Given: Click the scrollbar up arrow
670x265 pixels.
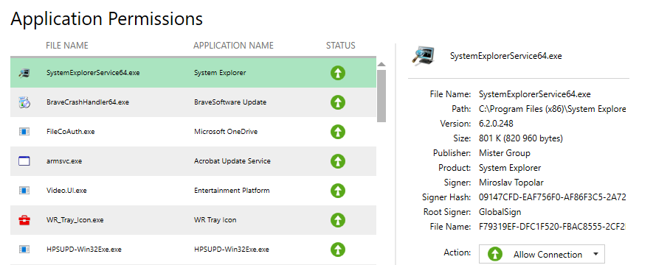Looking at the screenshot, I should tap(381, 64).
